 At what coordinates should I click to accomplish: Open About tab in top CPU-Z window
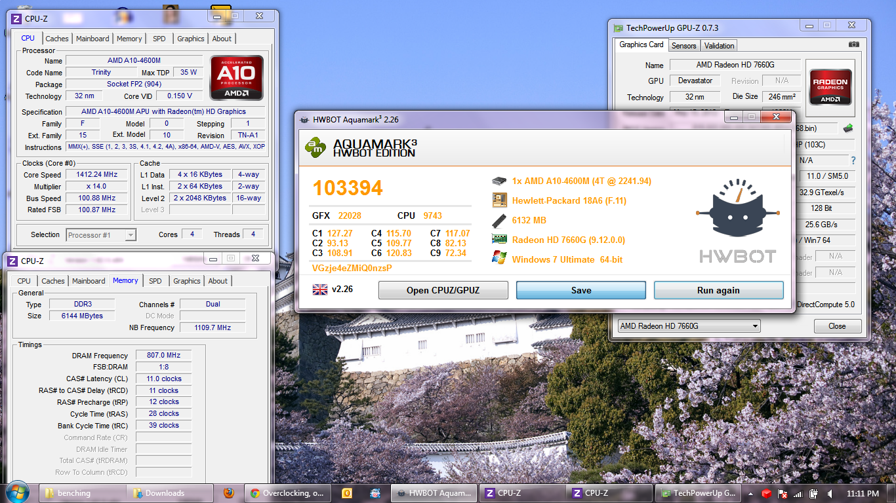[222, 39]
